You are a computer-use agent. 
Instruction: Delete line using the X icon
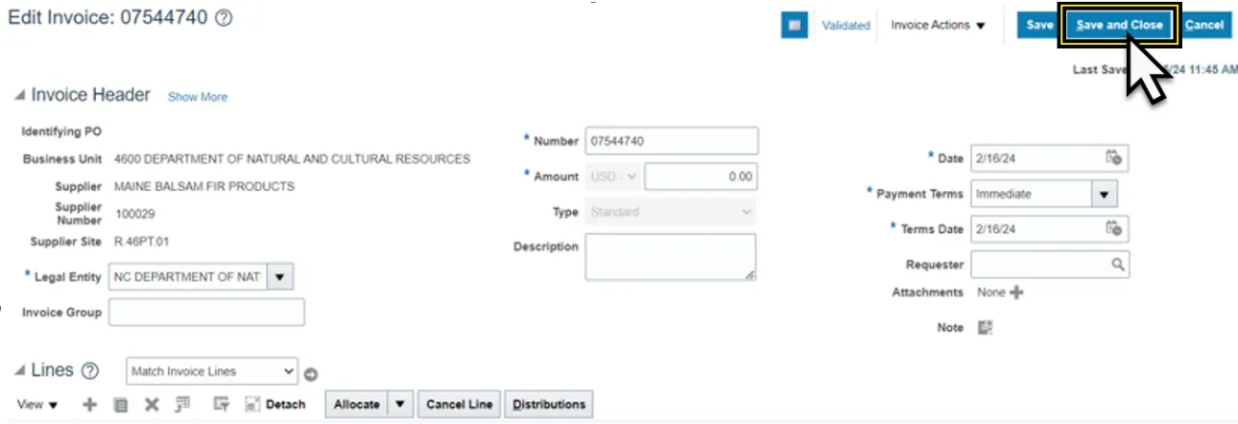pos(152,405)
